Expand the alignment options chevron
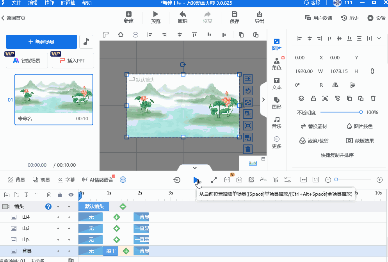This screenshot has width=388, height=262. tap(379, 38)
